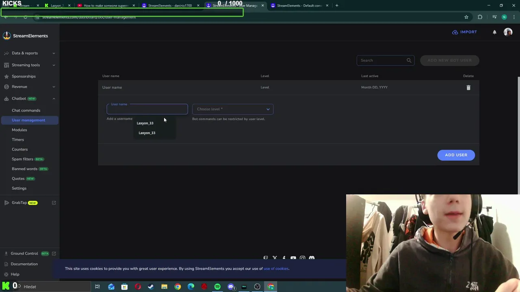The image size is (520, 292).
Task: Focus the User name input field
Action: (147, 109)
